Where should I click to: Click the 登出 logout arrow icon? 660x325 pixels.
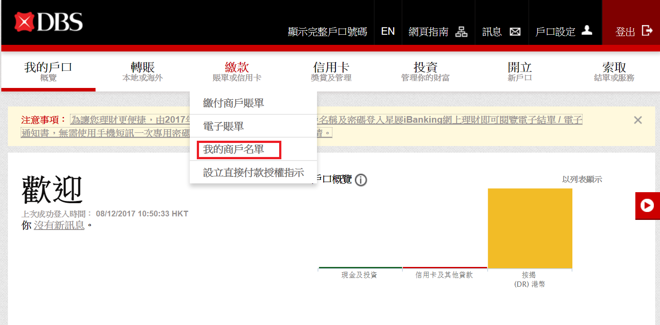647,31
